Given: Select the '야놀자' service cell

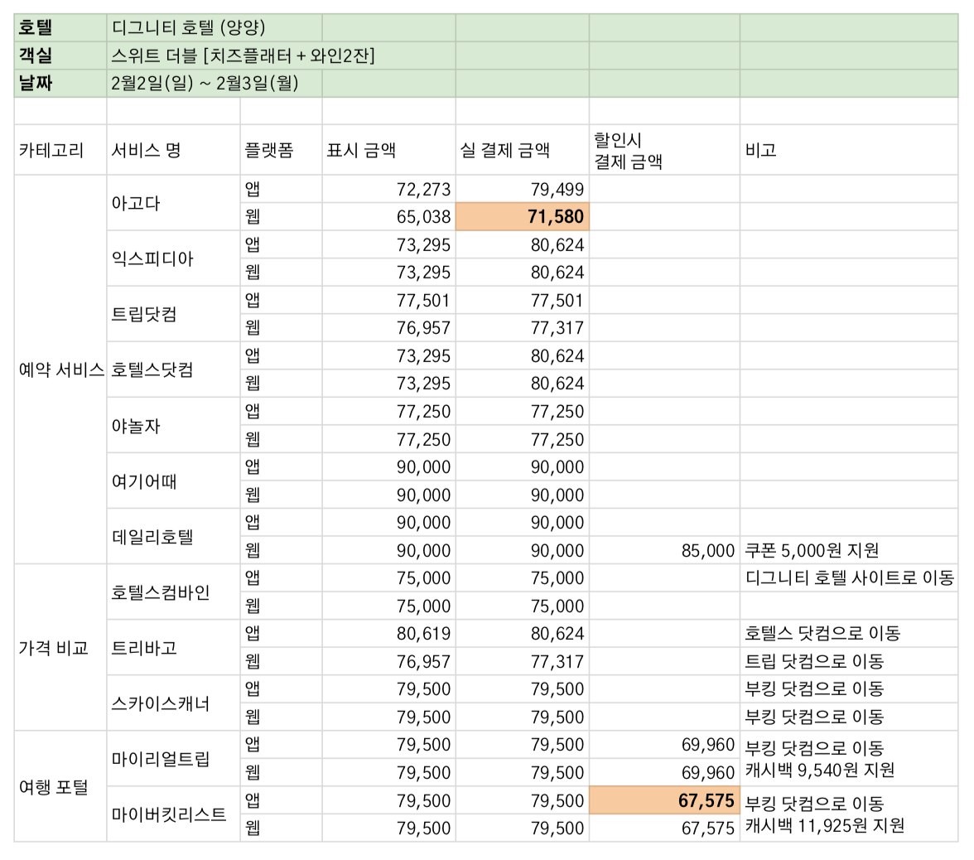Looking at the screenshot, I should [x=173, y=425].
